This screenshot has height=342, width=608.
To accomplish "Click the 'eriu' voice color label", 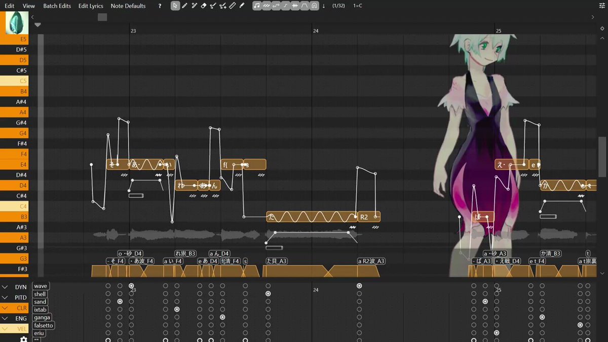I will (39, 333).
